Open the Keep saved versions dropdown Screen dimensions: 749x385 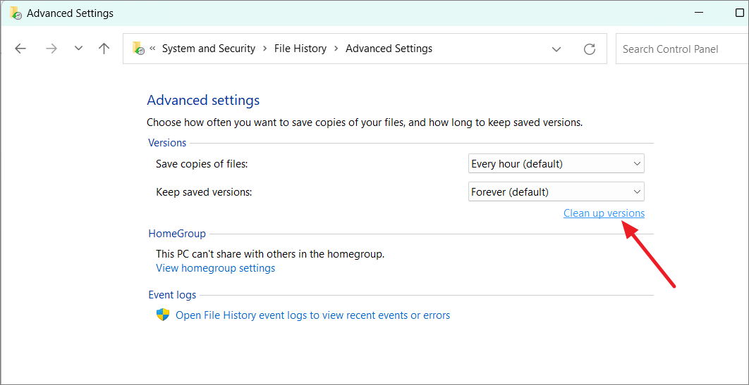pos(556,191)
